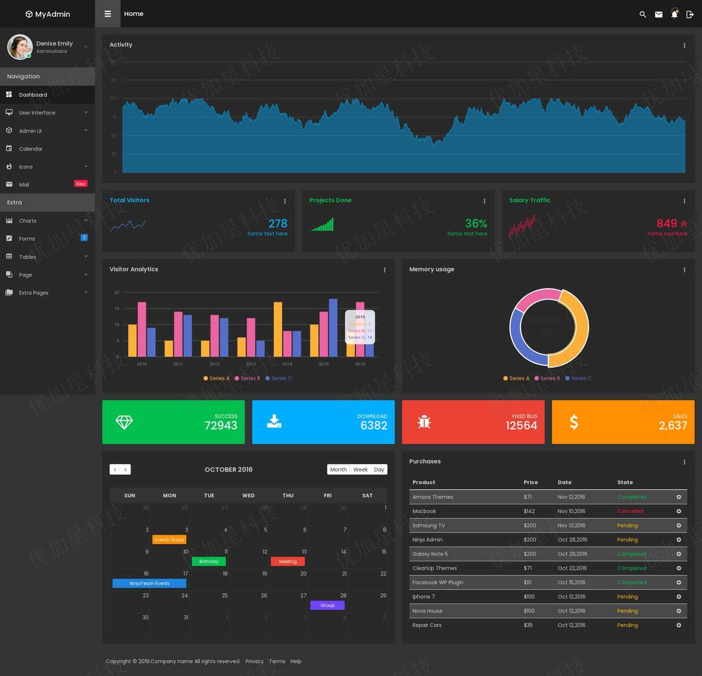Expand the Amaza Themes row plus icon
The width and height of the screenshot is (702, 676).
(x=679, y=497)
